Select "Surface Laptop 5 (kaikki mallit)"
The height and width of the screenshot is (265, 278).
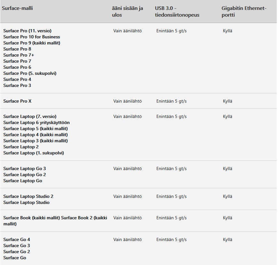(35, 129)
